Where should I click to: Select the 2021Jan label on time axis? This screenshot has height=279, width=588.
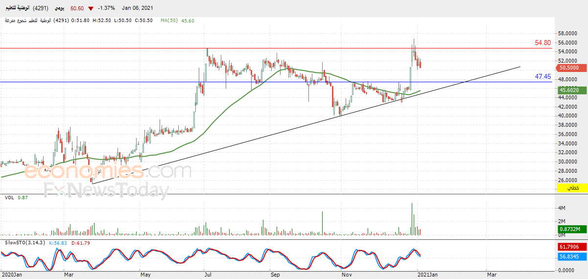coord(427,275)
